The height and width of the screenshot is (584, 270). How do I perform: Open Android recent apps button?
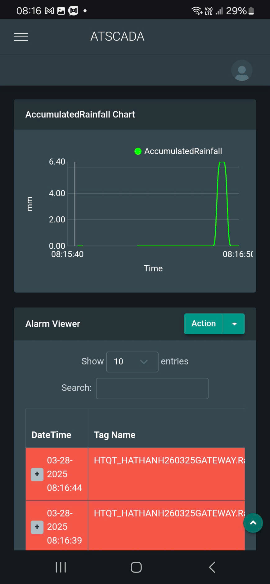coord(61,567)
